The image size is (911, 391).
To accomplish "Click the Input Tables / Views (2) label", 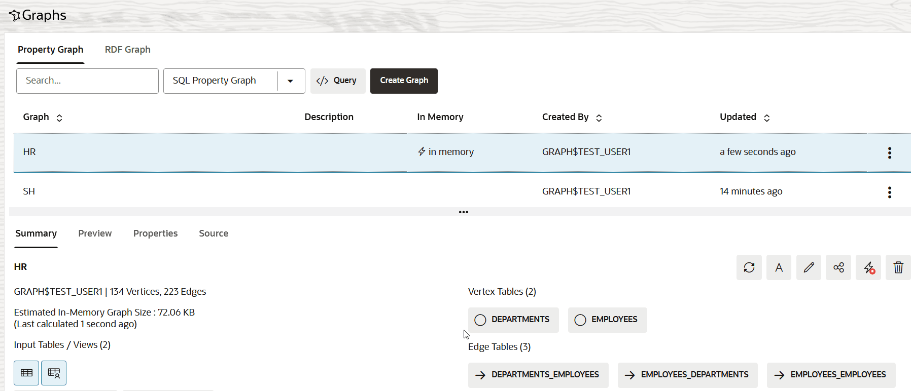I will point(62,345).
